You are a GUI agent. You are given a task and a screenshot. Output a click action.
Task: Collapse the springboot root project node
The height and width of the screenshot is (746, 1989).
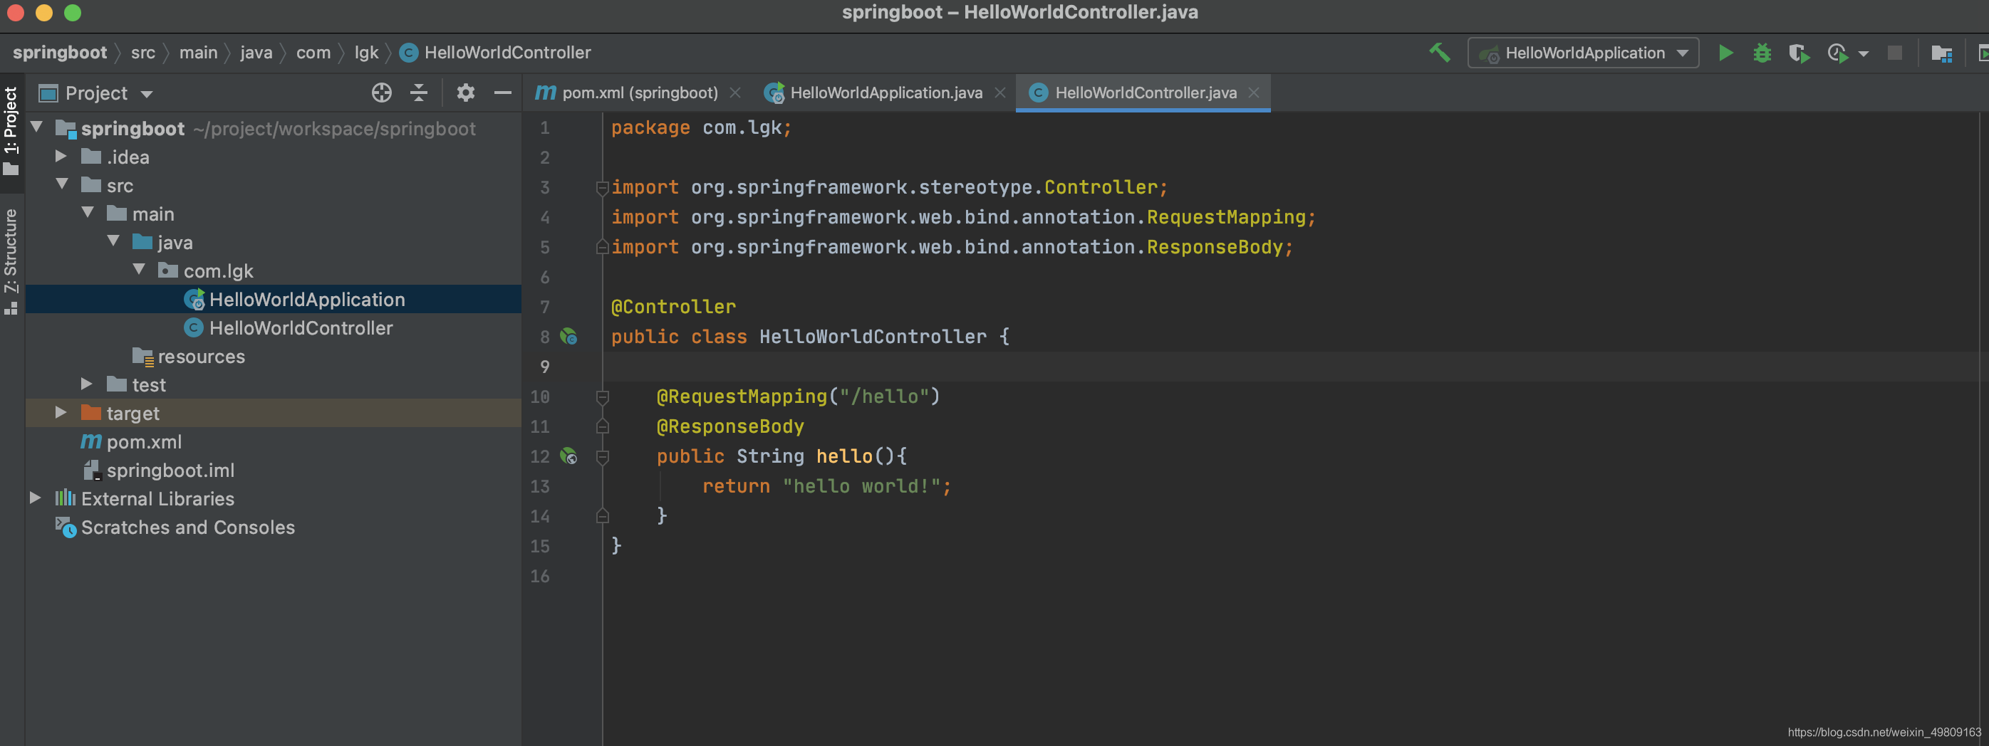tap(36, 127)
